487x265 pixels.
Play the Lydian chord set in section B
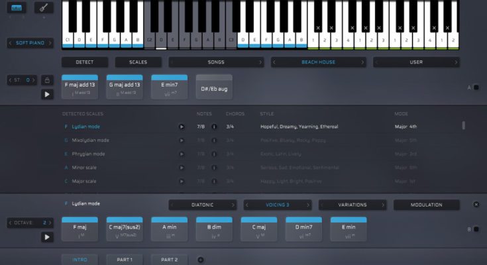tap(46, 237)
